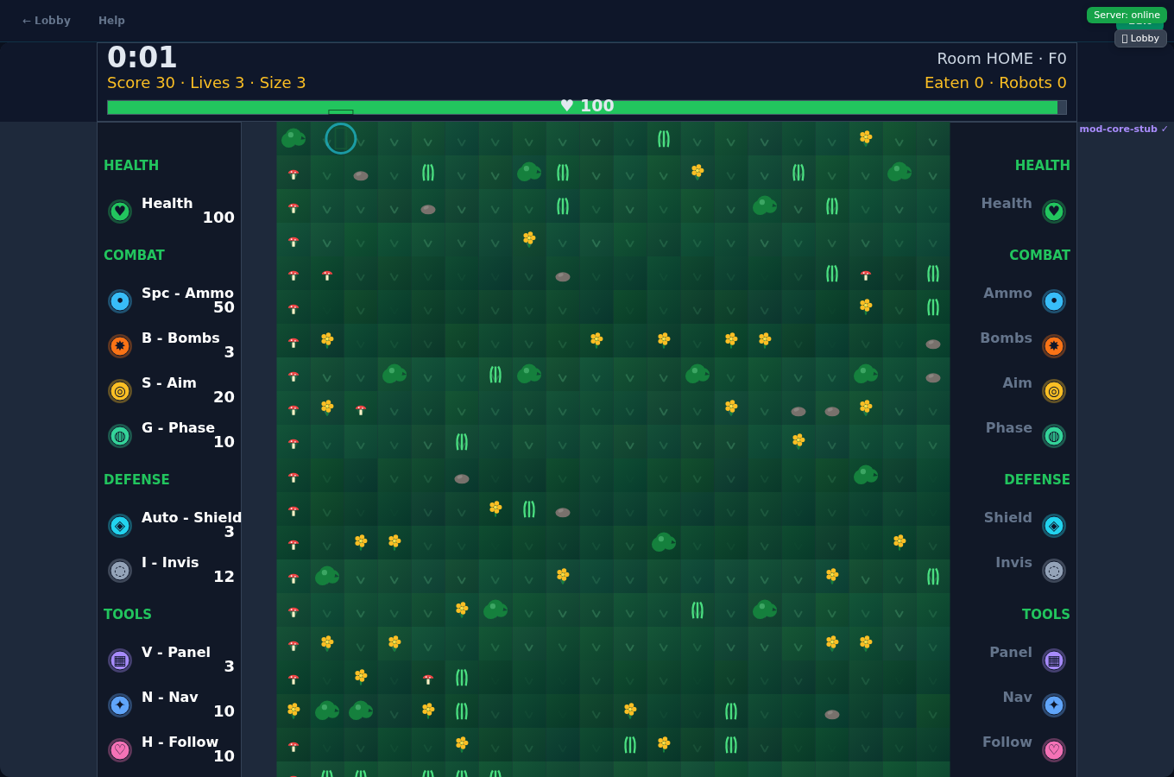Click the cyan icon beside Auto - Shield
The height and width of the screenshot is (777, 1174).
[120, 526]
